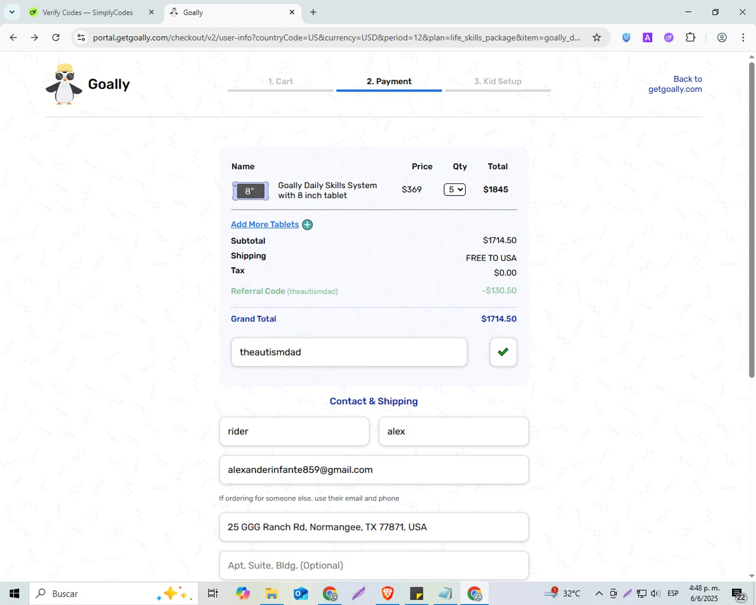Image resolution: width=756 pixels, height=605 pixels.
Task: Close the Verify Codes SimplyCodes tab
Action: tap(151, 12)
